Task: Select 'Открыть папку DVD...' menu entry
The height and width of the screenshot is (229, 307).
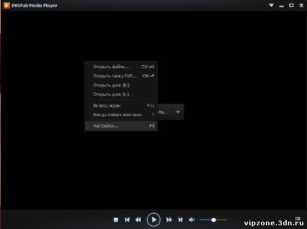Action: coord(121,76)
